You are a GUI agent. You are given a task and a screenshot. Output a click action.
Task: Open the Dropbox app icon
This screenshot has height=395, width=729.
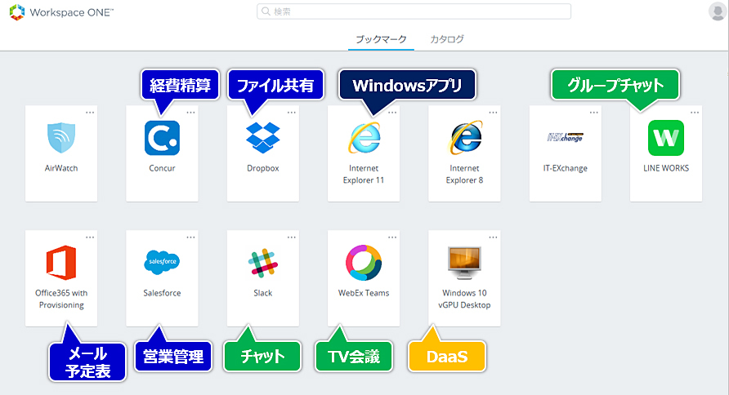coord(262,138)
